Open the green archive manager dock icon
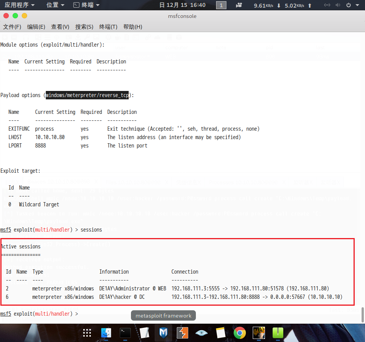Screen dimensions: 365x342 coord(278,333)
